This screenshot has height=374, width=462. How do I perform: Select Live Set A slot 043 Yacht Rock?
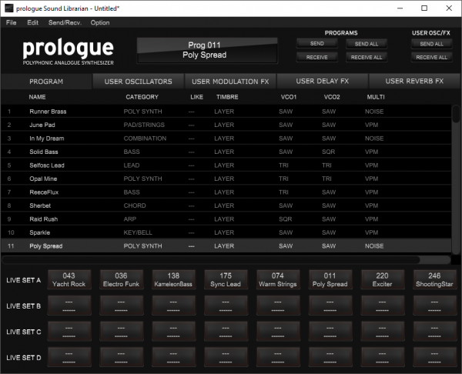pyautogui.click(x=69, y=280)
